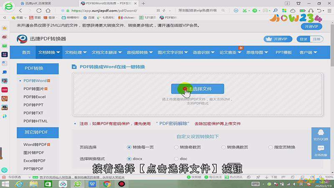This screenshot has height=188, width=334.
Task: Select Excel转PDF in left sidebar
Action: pyautogui.click(x=35, y=161)
